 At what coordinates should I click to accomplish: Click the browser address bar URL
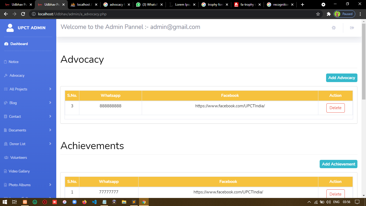coord(72,14)
